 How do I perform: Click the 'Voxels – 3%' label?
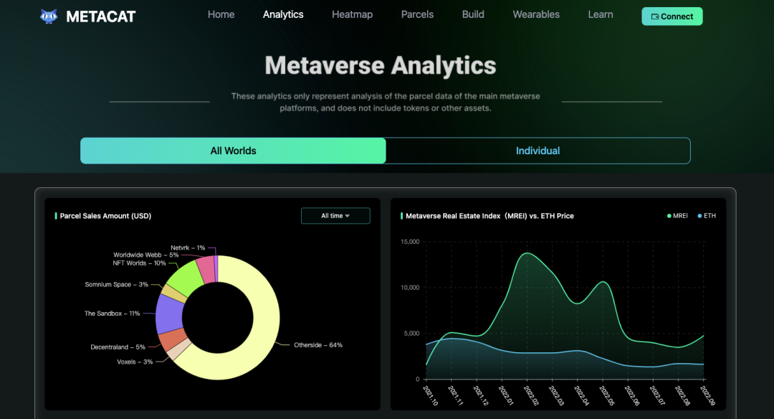coord(135,362)
